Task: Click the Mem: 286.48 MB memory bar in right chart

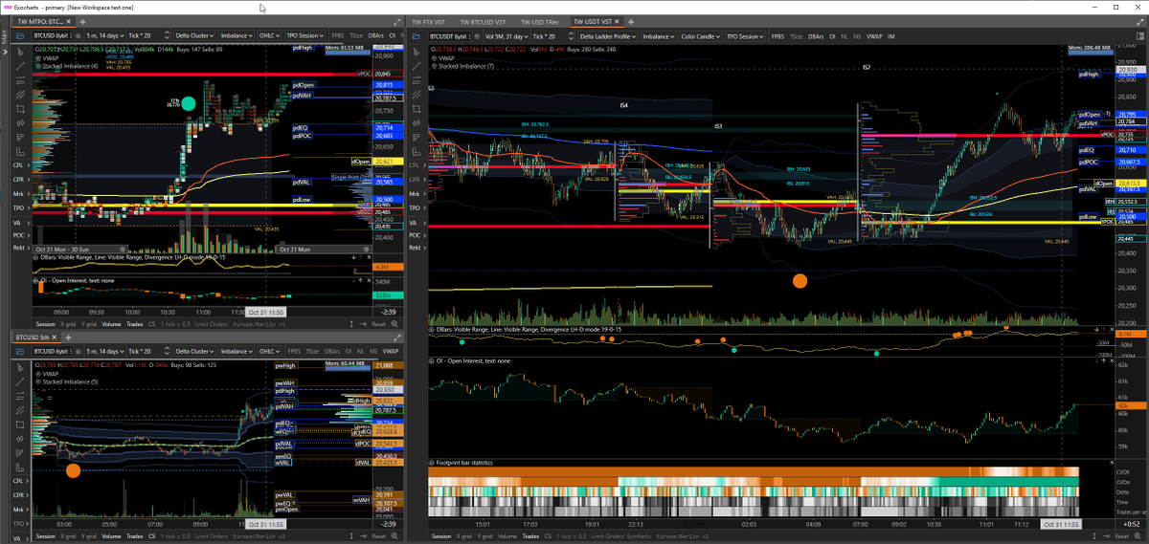Action: [1091, 51]
